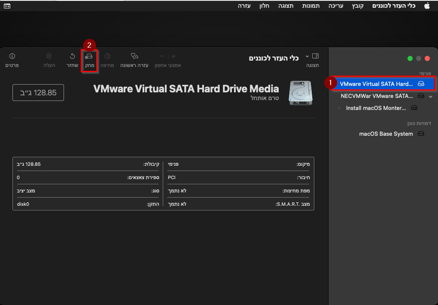Click disk icon beside Install macOS Monterey
438x305 pixels.
414,108
